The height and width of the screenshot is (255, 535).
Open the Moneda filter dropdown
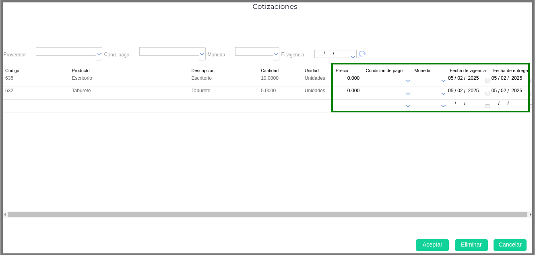point(276,54)
